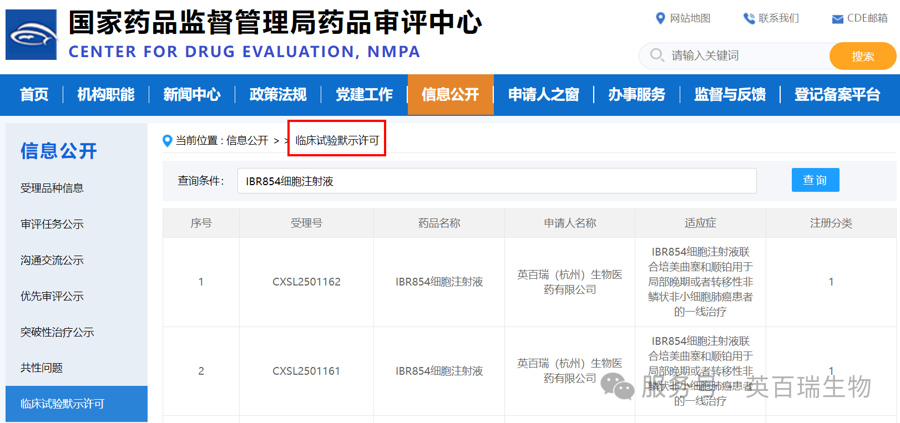Go to 政策法规 in navigation bar
The image size is (900, 423).
278,95
